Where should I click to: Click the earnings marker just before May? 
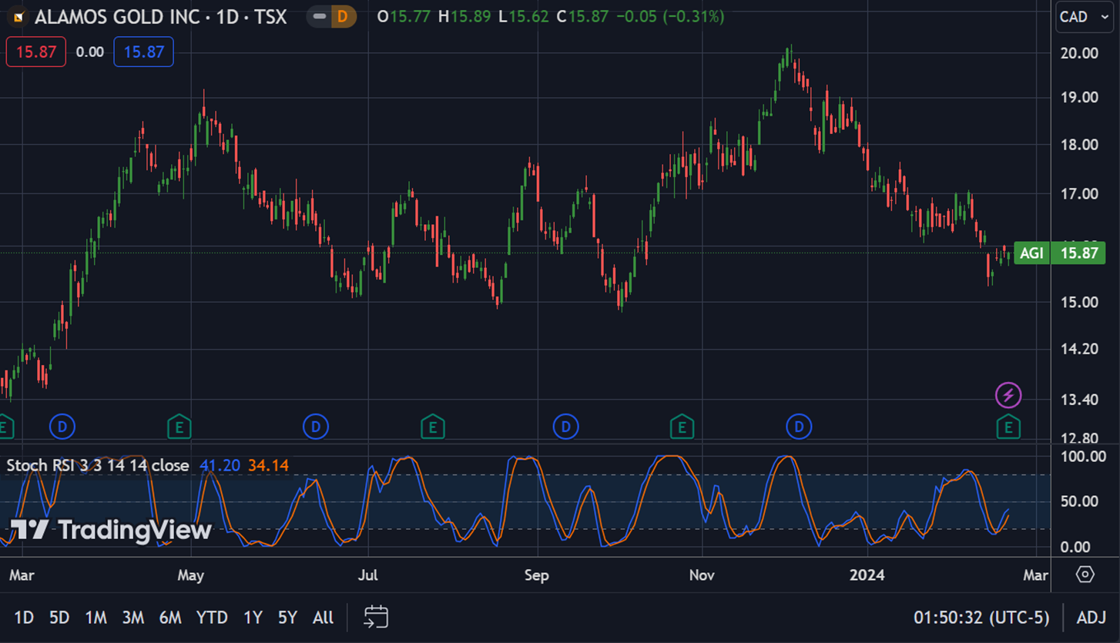[x=179, y=426]
